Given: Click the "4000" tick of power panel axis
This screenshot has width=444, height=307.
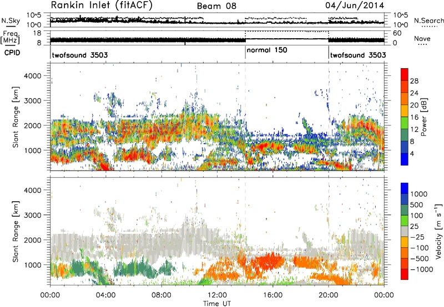Looking at the screenshot, I should [x=33, y=76].
